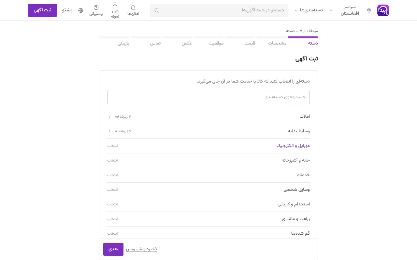Select the املاک category
The width and height of the screenshot is (417, 260).
click(x=208, y=116)
